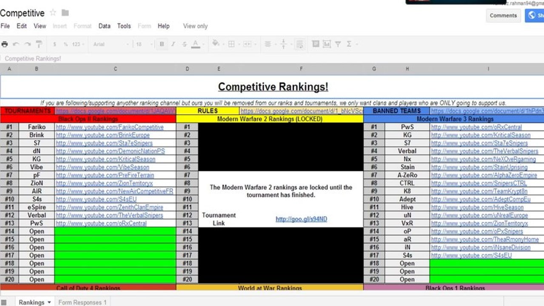Click the fill color paint bucket

(x=215, y=43)
